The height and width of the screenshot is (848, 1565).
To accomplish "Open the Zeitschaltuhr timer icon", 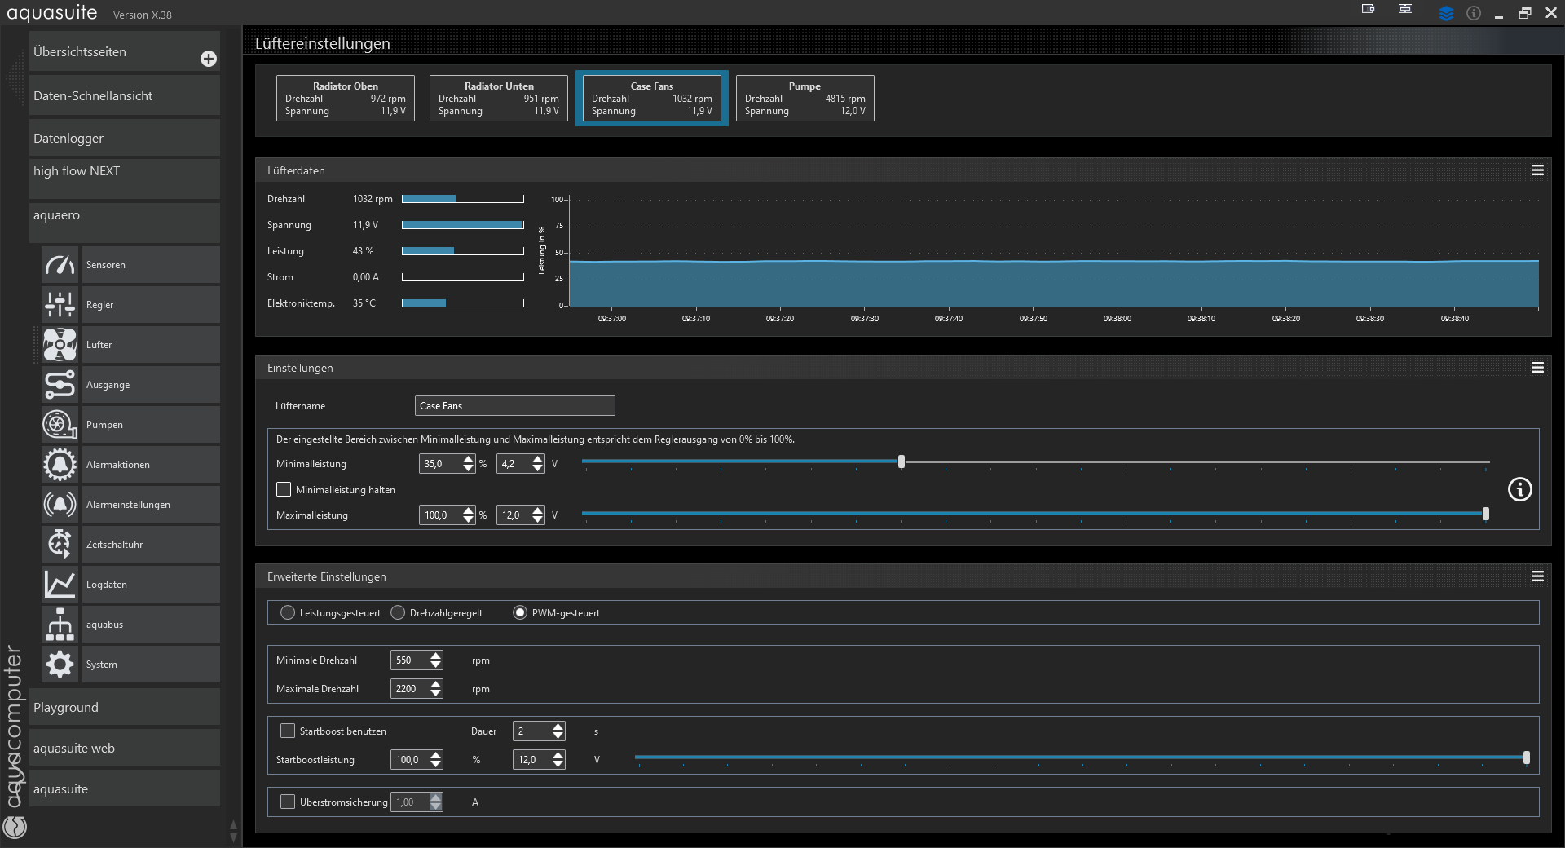I will click(60, 545).
